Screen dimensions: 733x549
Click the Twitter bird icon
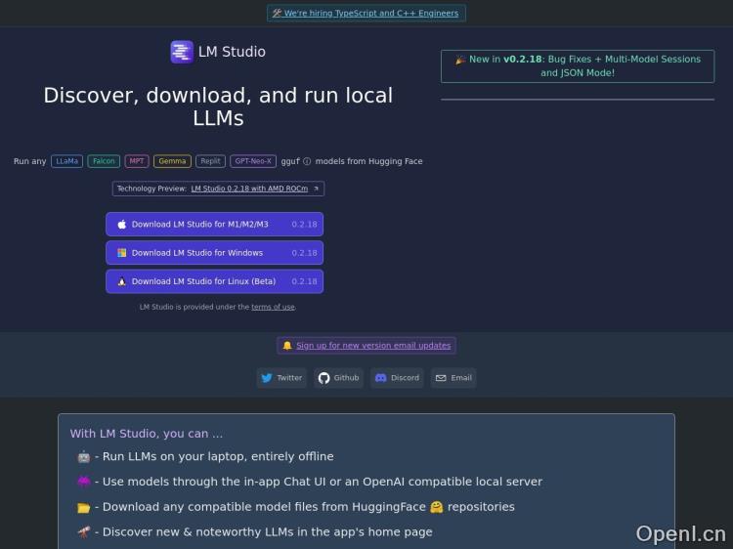coord(267,378)
